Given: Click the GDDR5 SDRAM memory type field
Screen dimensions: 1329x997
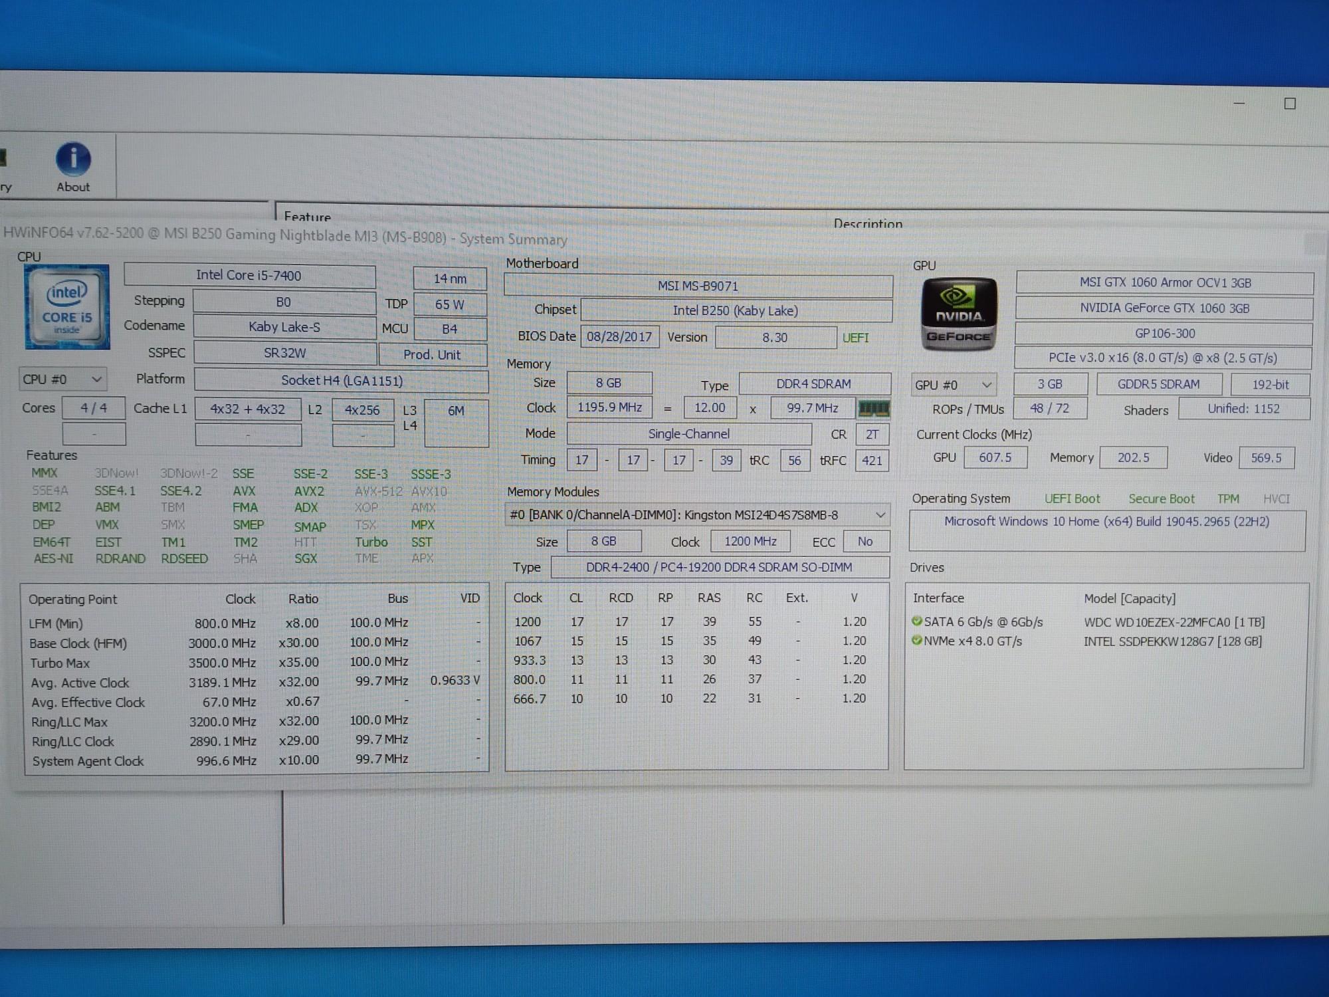Looking at the screenshot, I should pyautogui.click(x=1159, y=384).
